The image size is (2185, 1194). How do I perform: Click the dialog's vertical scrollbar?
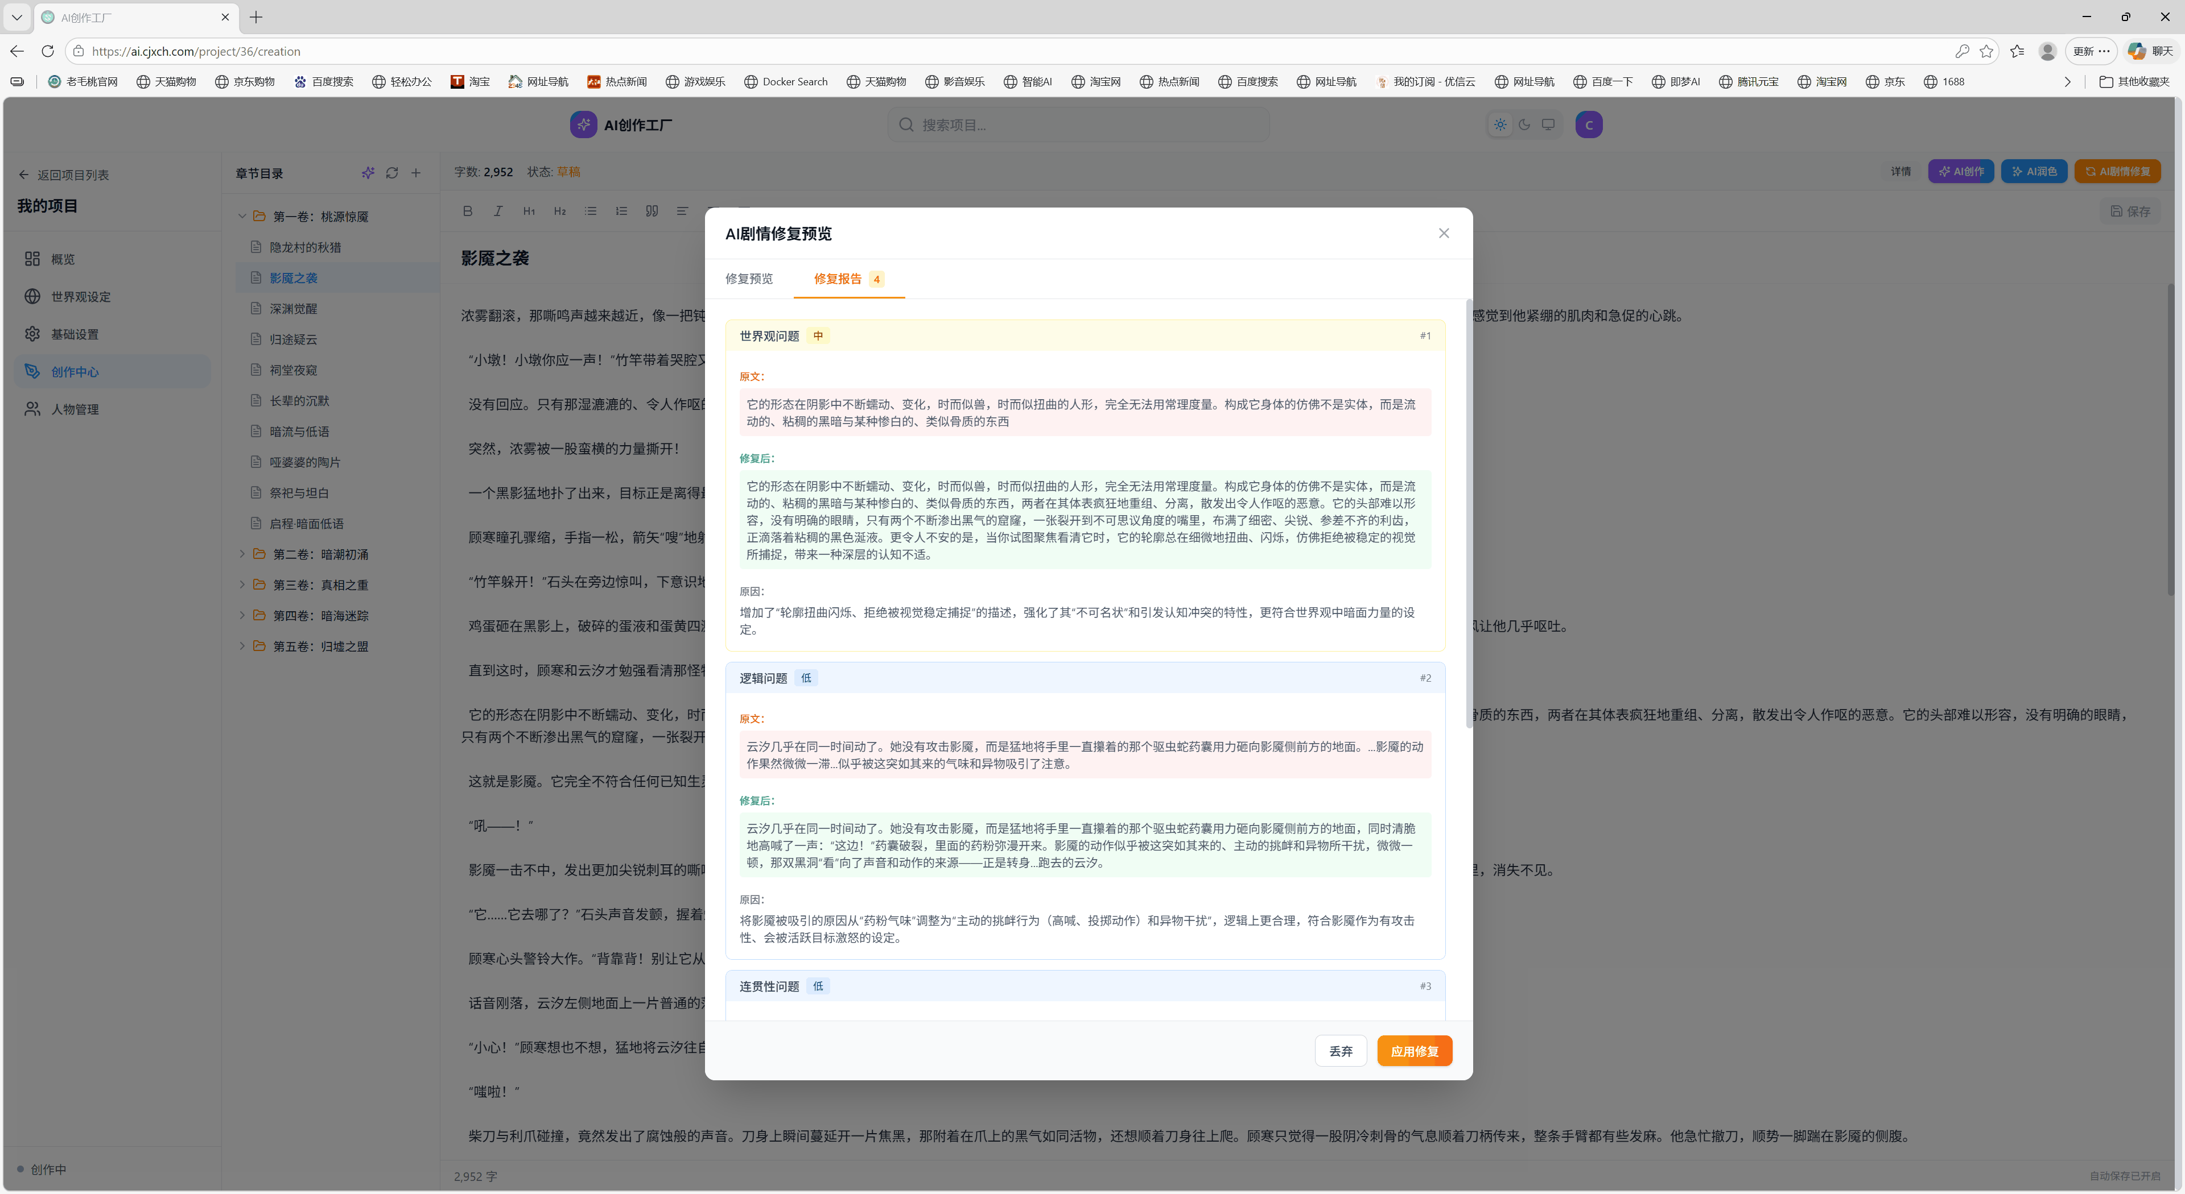coord(1469,513)
